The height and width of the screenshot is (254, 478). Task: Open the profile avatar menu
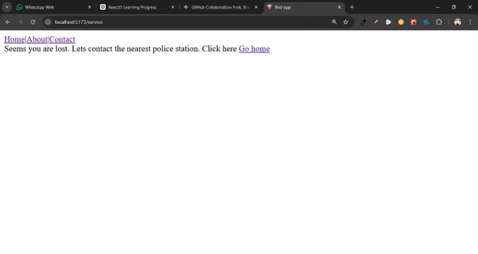pyautogui.click(x=458, y=22)
